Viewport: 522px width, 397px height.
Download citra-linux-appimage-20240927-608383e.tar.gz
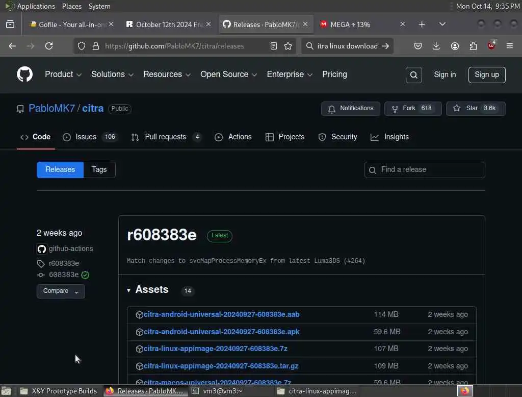tap(221, 366)
